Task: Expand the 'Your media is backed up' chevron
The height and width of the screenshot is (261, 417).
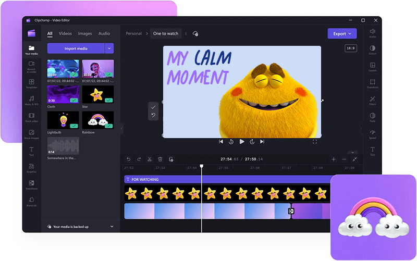Action: tap(112, 227)
